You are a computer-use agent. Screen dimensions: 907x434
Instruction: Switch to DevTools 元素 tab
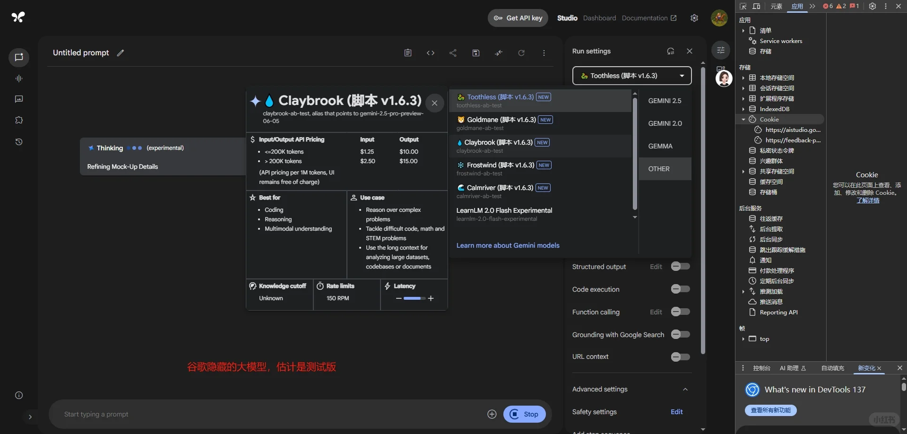tap(776, 6)
